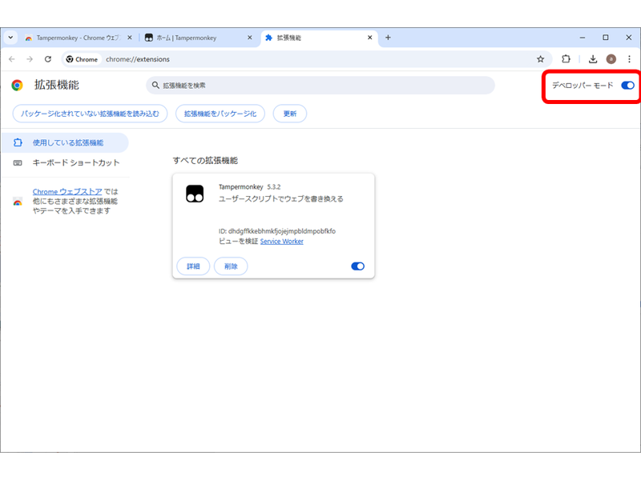641x480 pixels.
Task: Click the Tampermonkey version 5.3.2 text
Action: 274,187
